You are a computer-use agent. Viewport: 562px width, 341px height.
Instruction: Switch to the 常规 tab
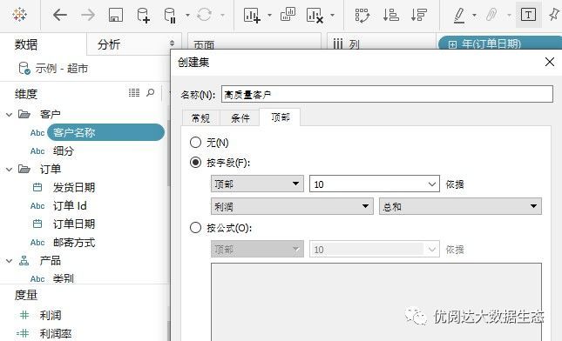pyautogui.click(x=200, y=117)
